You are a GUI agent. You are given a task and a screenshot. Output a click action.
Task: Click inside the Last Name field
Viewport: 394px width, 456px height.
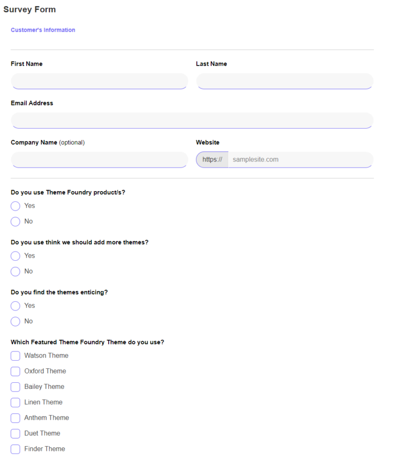[x=284, y=81]
